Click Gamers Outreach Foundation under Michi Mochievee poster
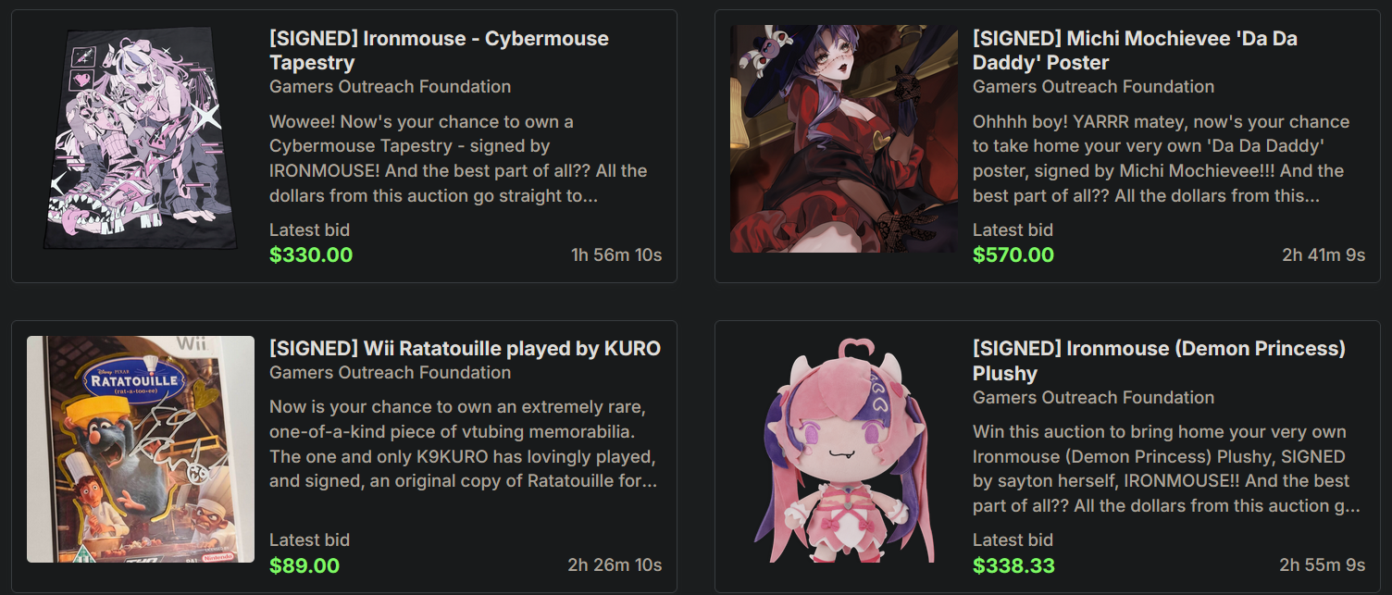1392x595 pixels. (x=1093, y=86)
